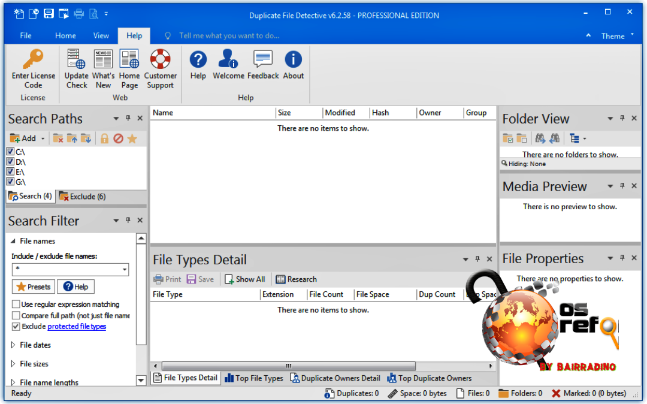Image resolution: width=647 pixels, height=404 pixels.
Task: Enable Use regular expression matching
Action: pos(16,304)
